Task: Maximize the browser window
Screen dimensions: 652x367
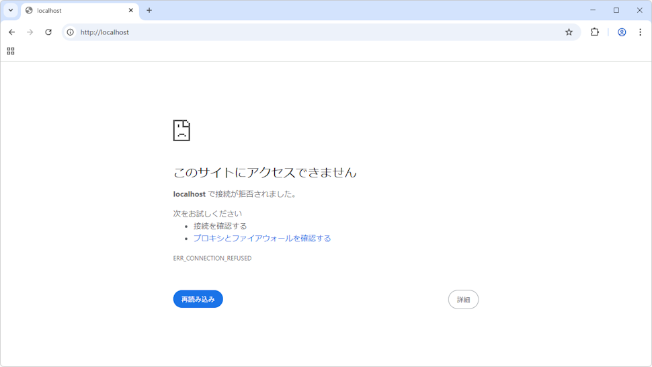Action: [616, 10]
